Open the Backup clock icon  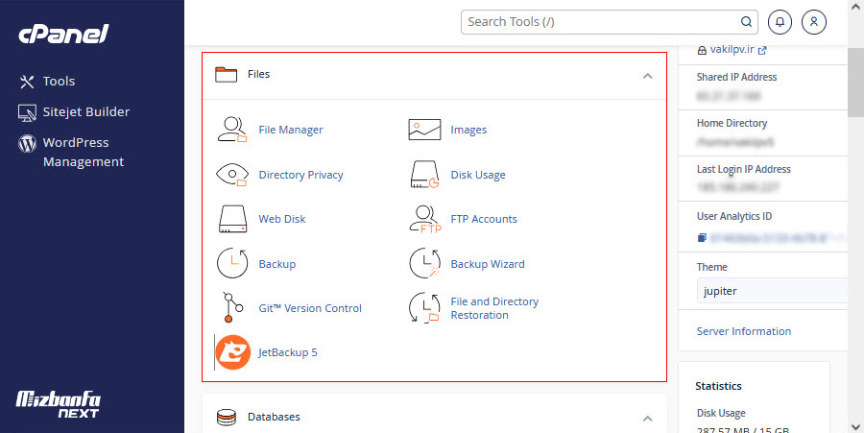pyautogui.click(x=232, y=263)
